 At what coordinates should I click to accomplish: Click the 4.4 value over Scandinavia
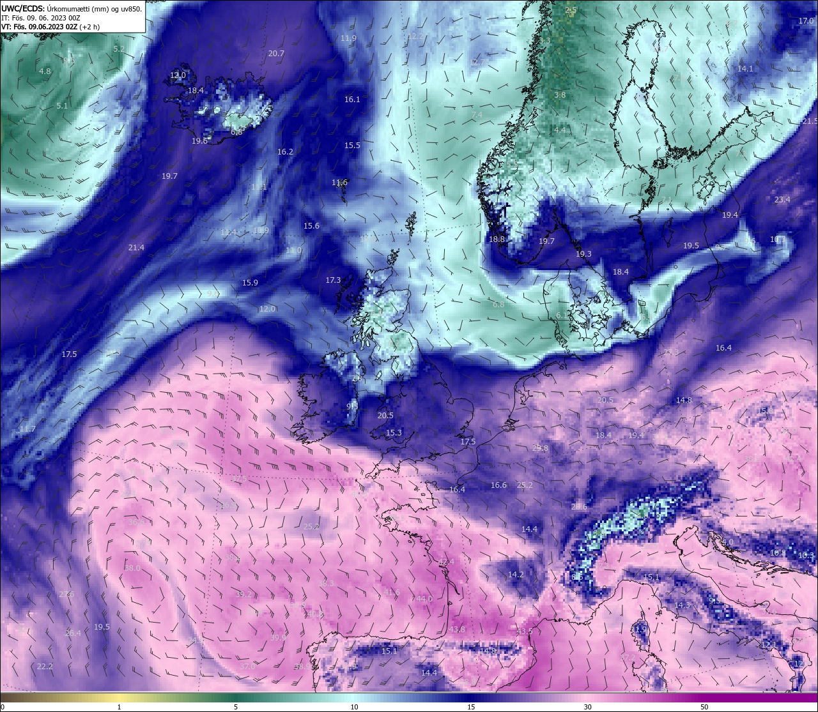click(560, 130)
